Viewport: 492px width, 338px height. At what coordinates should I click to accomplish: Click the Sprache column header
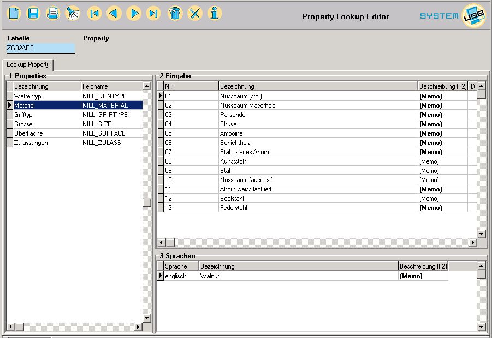(181, 266)
